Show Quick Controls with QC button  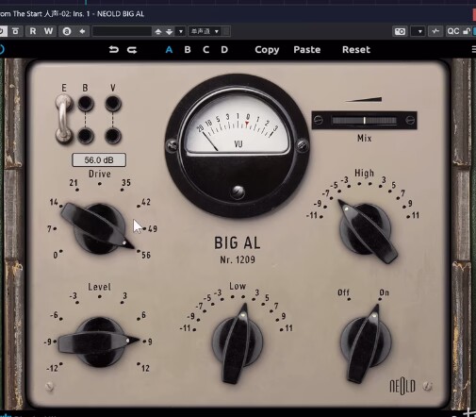[x=453, y=31]
